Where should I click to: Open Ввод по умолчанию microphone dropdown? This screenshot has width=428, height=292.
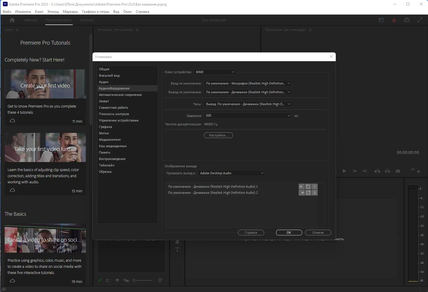click(248, 83)
